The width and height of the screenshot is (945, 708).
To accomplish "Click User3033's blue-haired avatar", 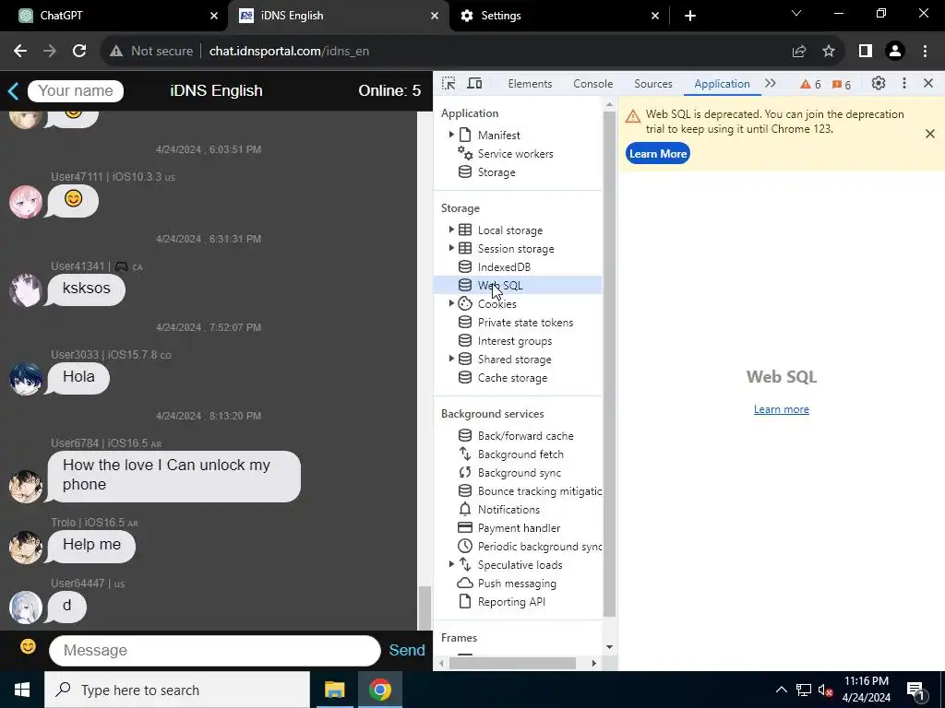I will pos(25,379).
